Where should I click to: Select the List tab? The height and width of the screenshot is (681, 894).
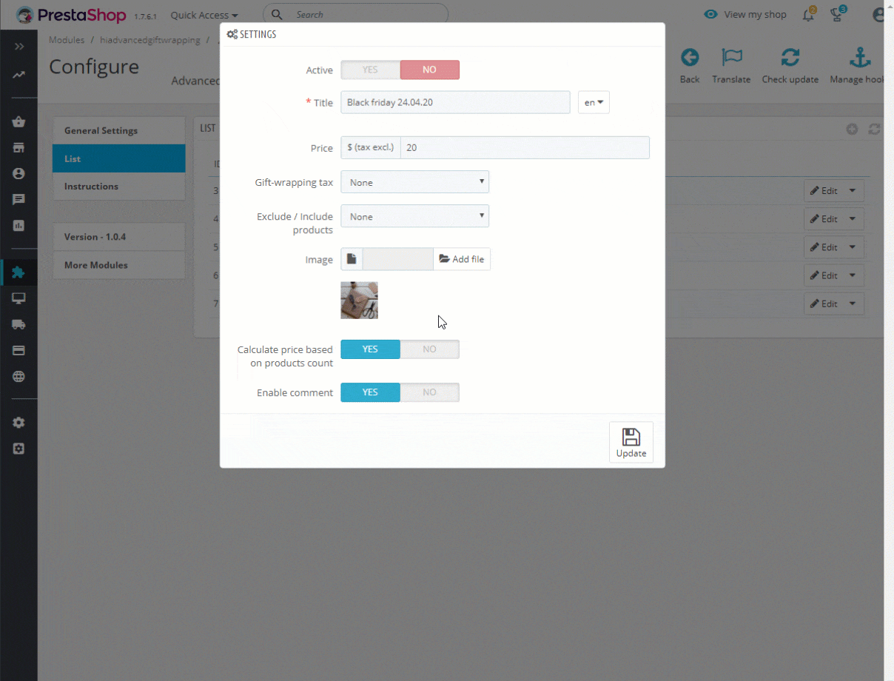coord(118,158)
